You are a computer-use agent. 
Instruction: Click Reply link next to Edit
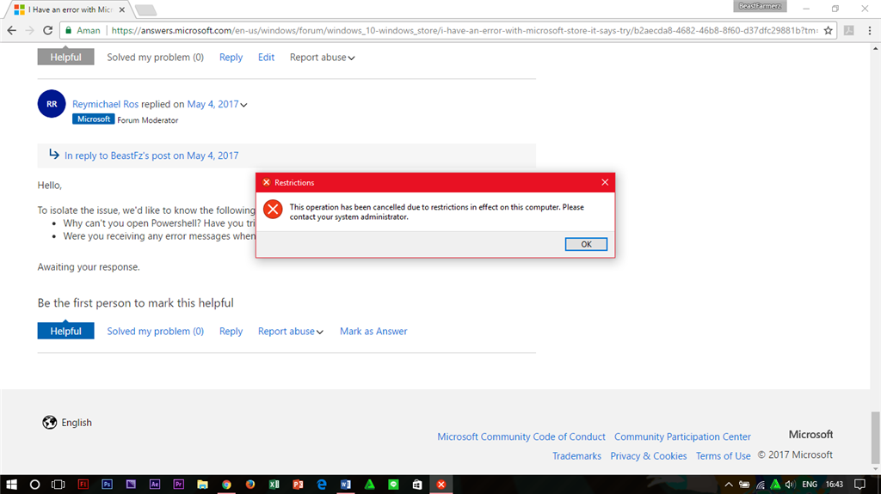(231, 58)
